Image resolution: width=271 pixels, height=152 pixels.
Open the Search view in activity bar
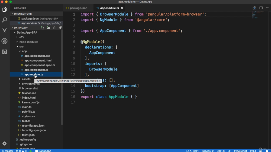[x=5, y=20]
